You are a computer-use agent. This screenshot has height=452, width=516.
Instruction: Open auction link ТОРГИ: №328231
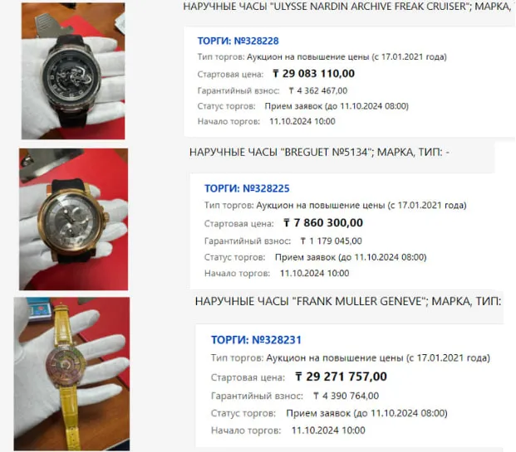(256, 340)
